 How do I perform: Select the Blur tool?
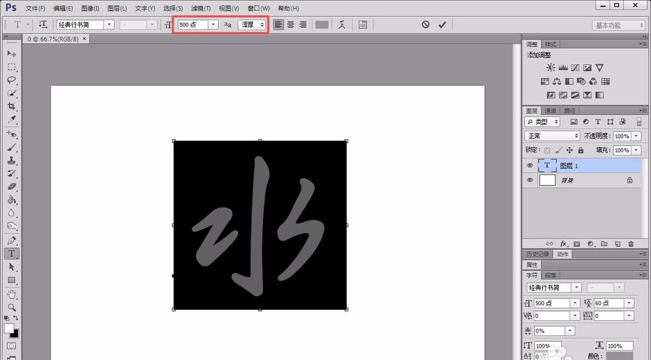[12, 213]
